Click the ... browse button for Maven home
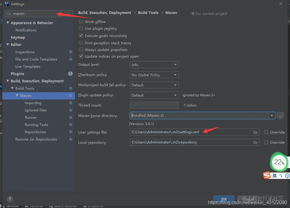Image resolution: width=290 pixels, height=208 pixels. [280, 115]
